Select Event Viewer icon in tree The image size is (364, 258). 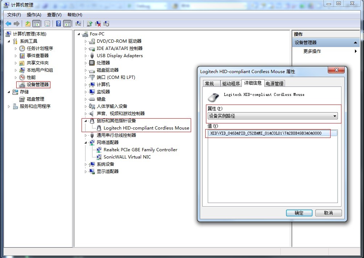point(22,56)
